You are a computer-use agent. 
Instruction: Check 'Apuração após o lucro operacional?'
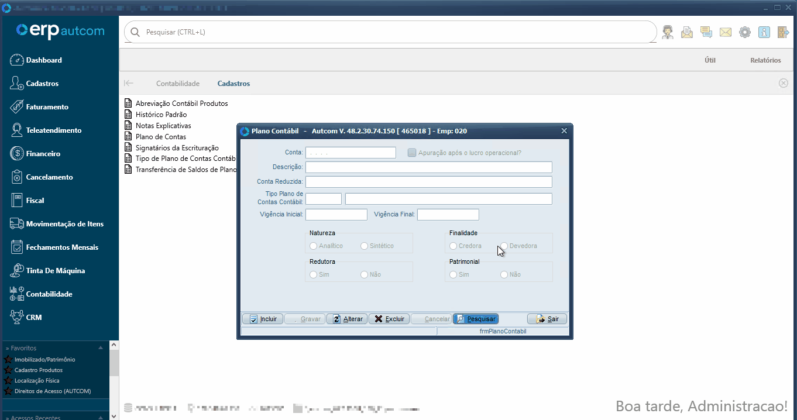tap(412, 153)
